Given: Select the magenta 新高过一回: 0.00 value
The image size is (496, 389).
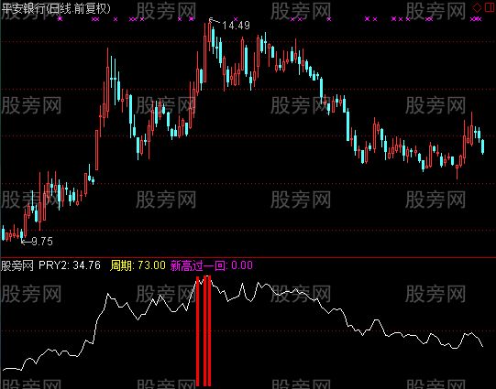Looking at the screenshot, I should coord(212,265).
